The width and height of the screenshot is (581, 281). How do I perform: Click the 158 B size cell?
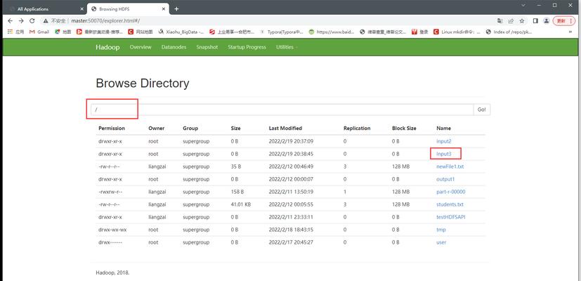coord(237,192)
